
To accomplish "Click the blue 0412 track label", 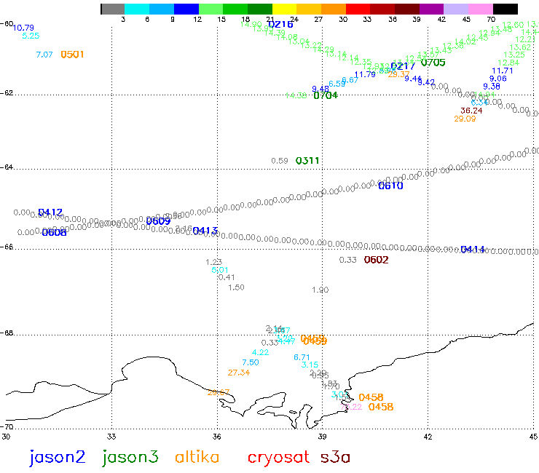I will pyautogui.click(x=50, y=212).
